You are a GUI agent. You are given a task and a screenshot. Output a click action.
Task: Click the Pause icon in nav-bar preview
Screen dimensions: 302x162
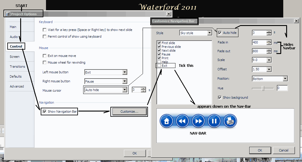click(214, 121)
